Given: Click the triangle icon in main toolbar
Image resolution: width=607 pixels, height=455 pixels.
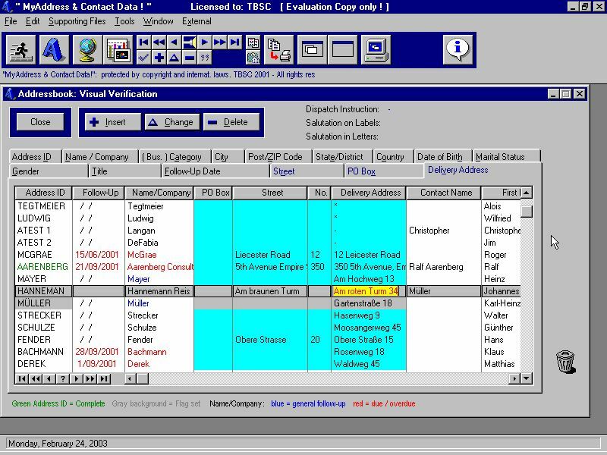Looking at the screenshot, I should click(x=175, y=58).
